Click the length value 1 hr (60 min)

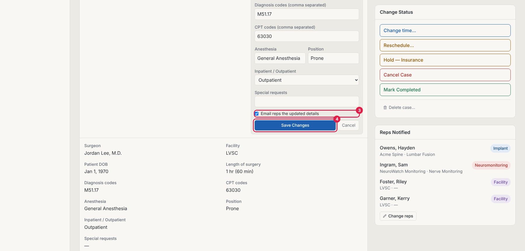pos(239,171)
